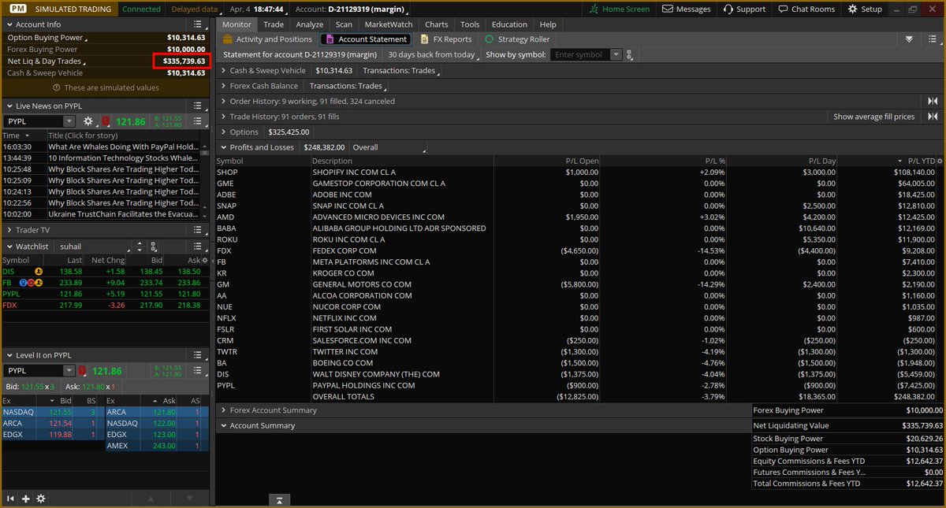The image size is (946, 508).
Task: Open PYPL symbol dropdown in Level II
Action: tap(69, 371)
